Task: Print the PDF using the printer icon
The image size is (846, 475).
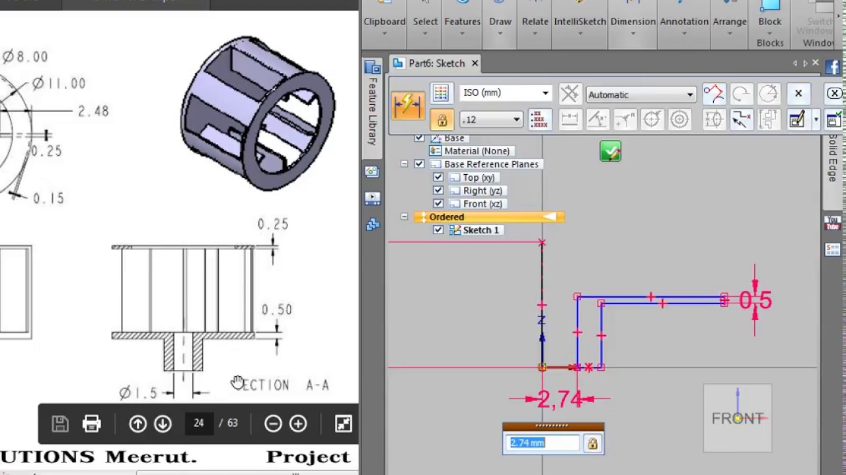Action: click(91, 424)
